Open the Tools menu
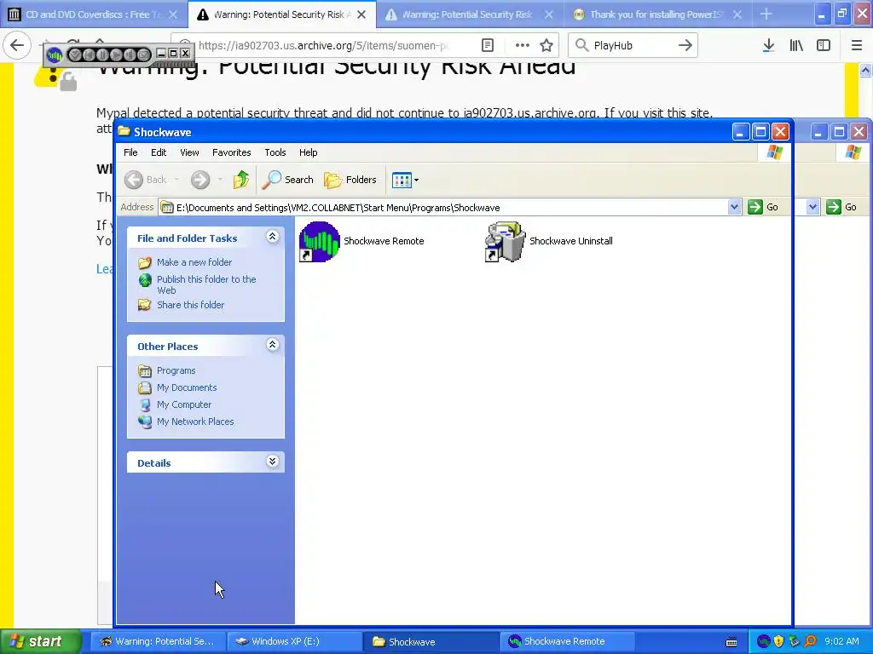The image size is (873, 654). [x=275, y=152]
